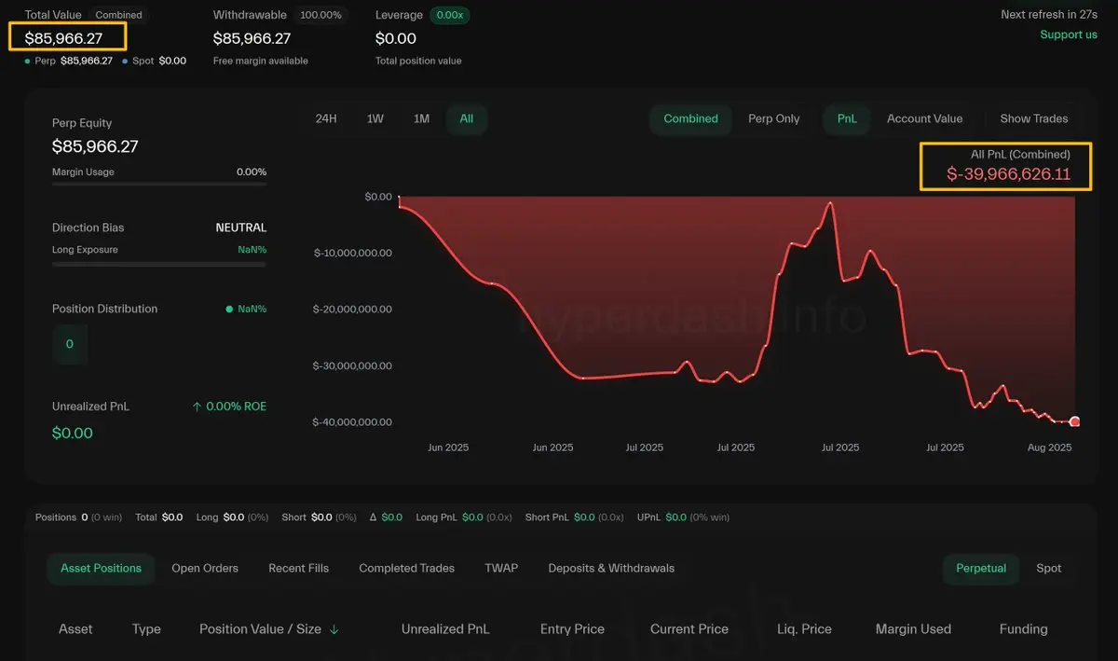
Task: Click the NEUTRAL direction bias label
Action: (x=241, y=227)
